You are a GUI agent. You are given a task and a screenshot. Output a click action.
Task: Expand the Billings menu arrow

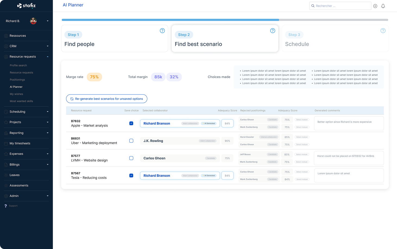click(x=47, y=165)
